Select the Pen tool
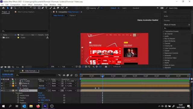 [x=43, y=8]
